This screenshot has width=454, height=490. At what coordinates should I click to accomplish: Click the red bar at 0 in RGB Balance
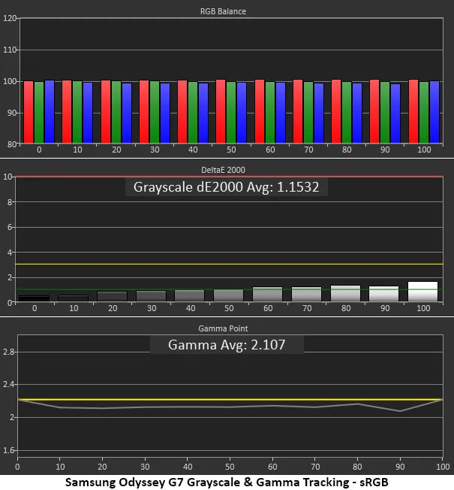click(x=29, y=112)
